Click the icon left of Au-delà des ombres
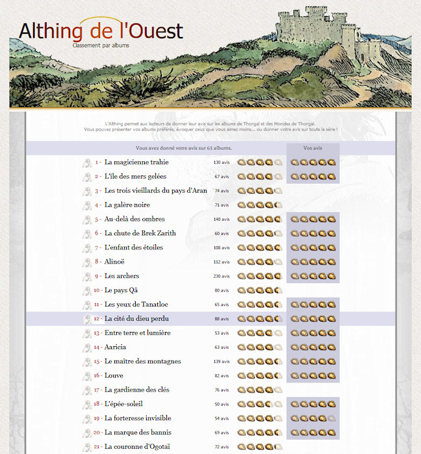421x454 pixels. [x=86, y=220]
